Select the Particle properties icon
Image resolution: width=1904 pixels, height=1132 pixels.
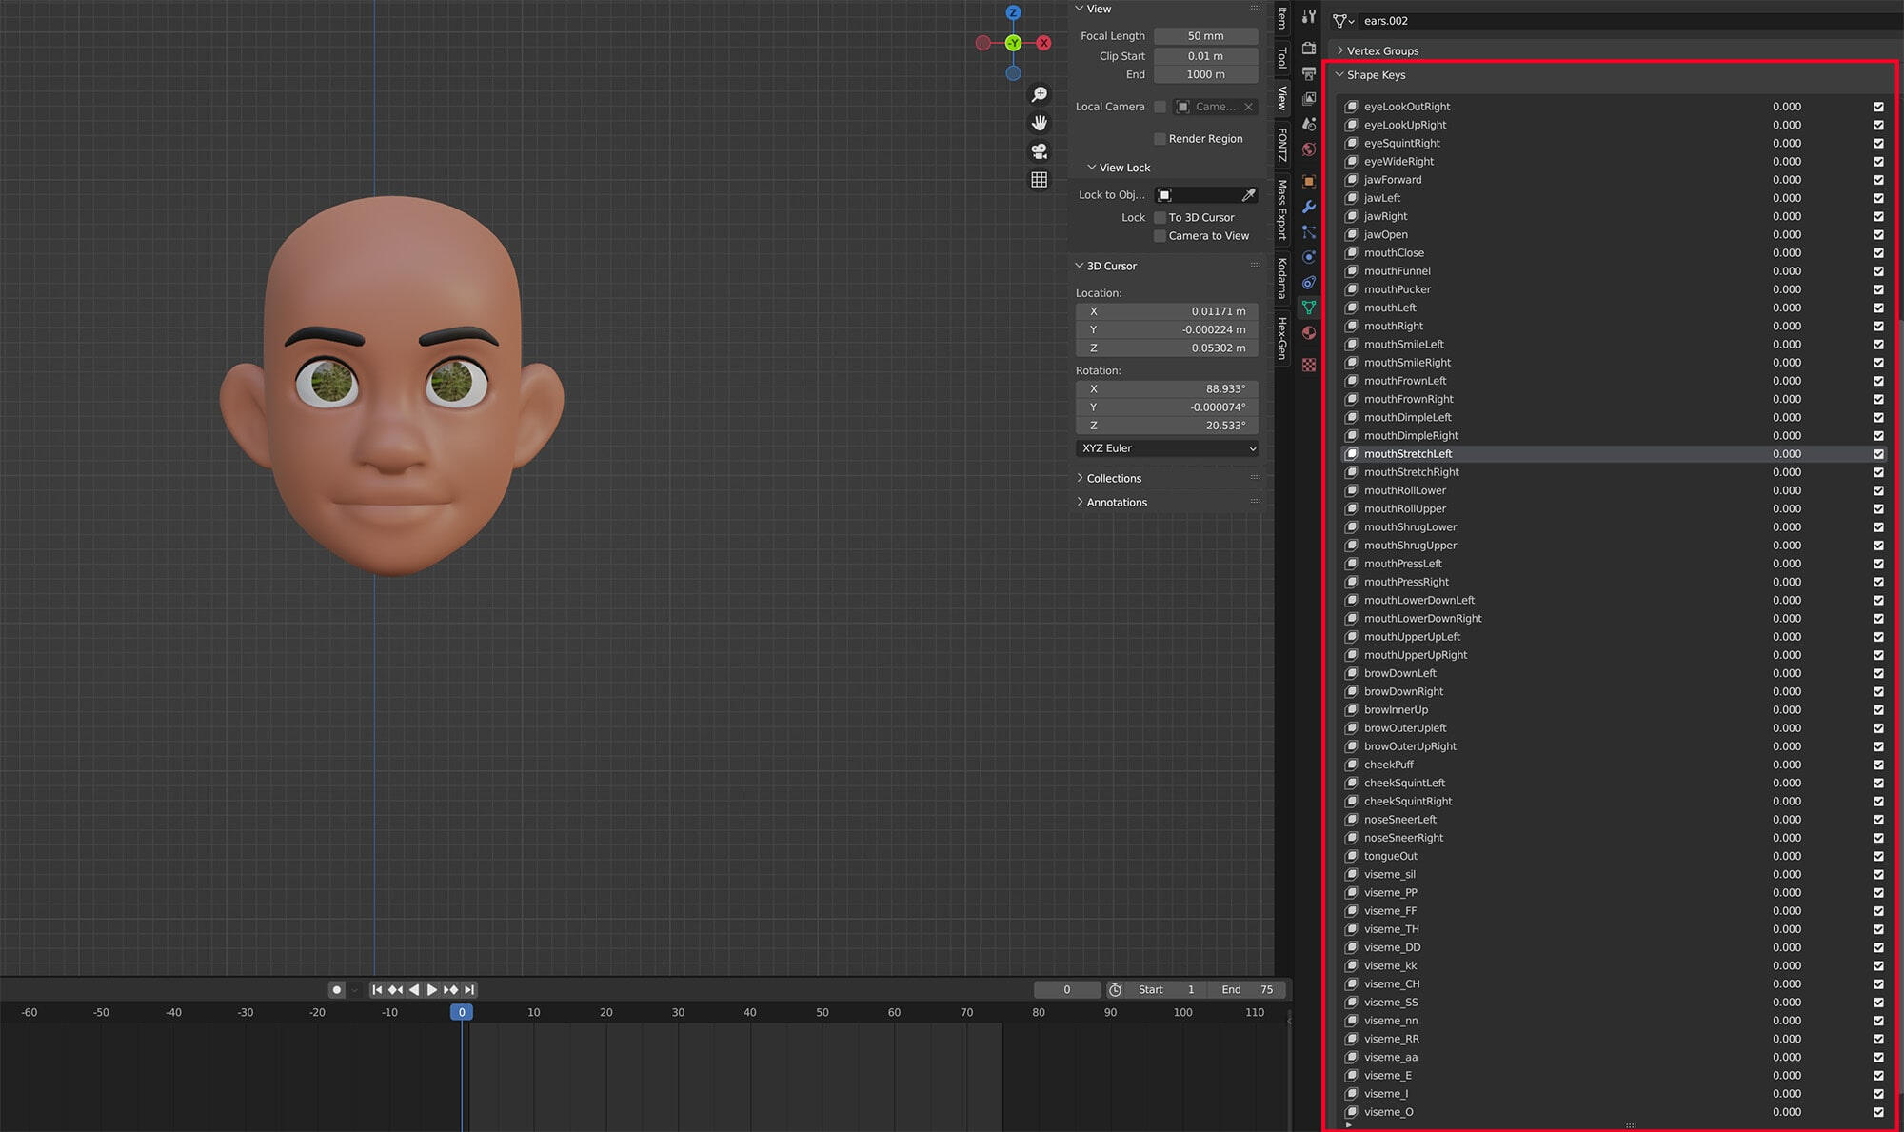click(1309, 231)
